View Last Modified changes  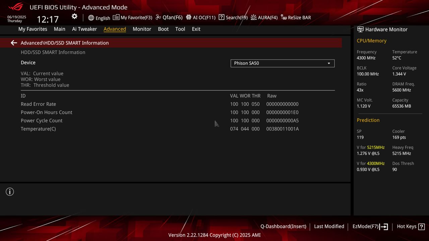[329, 226]
